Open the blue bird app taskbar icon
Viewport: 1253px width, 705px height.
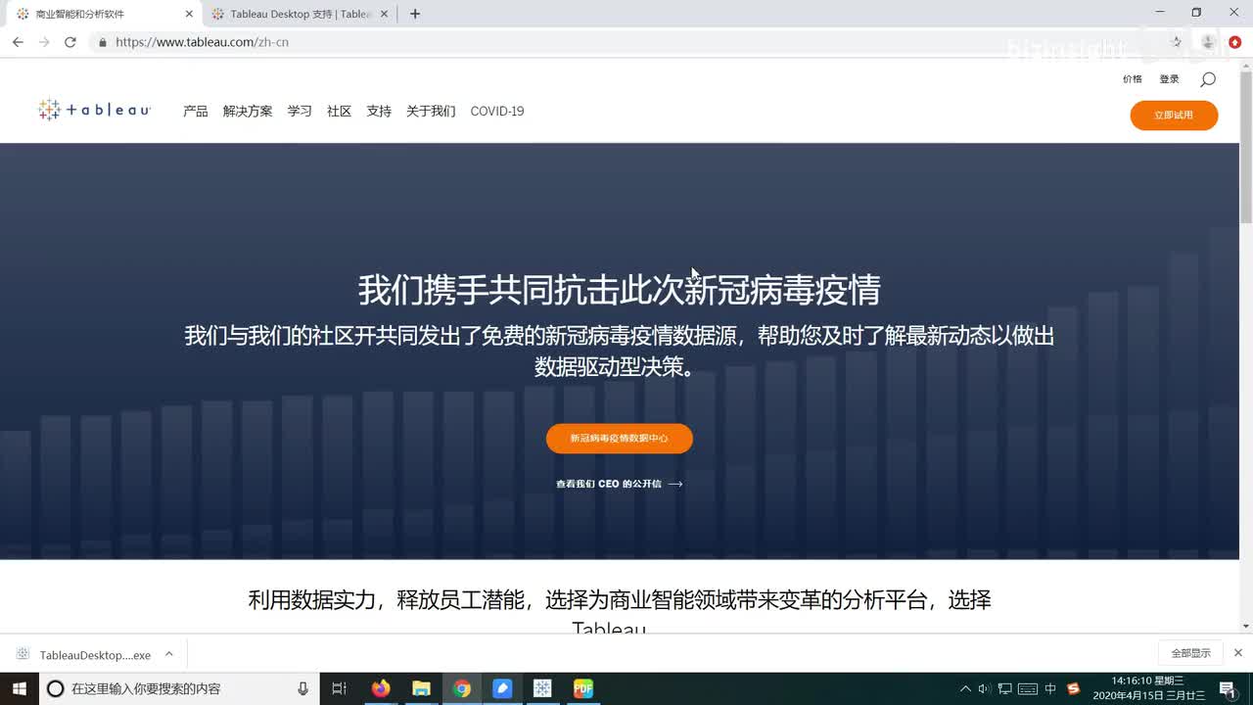(502, 688)
